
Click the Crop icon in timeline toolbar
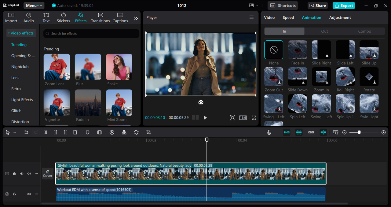pyautogui.click(x=148, y=132)
